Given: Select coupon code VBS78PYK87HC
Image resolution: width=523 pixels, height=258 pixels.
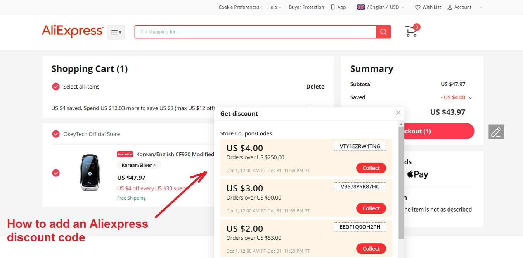Looking at the screenshot, I should pyautogui.click(x=360, y=187).
